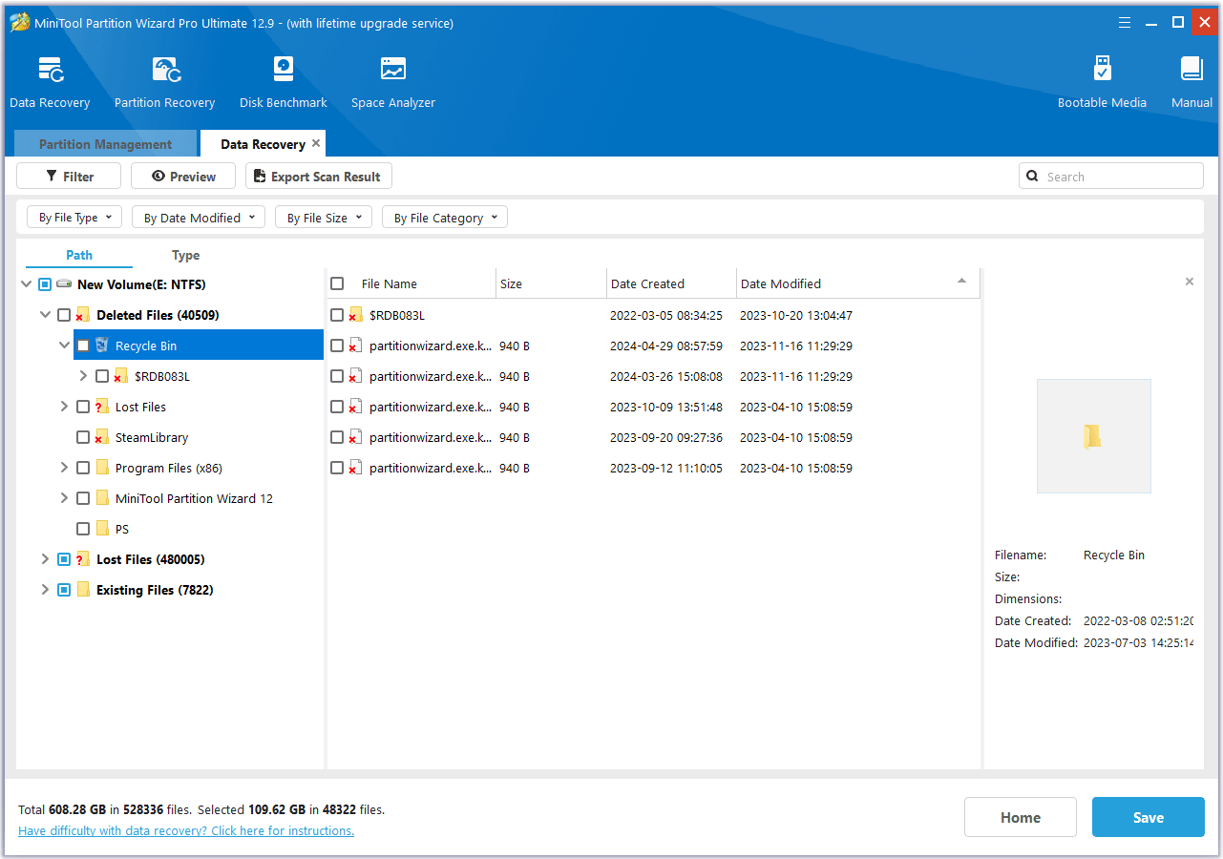Click the Lost Files (480005) question-mark icon

coord(83,559)
